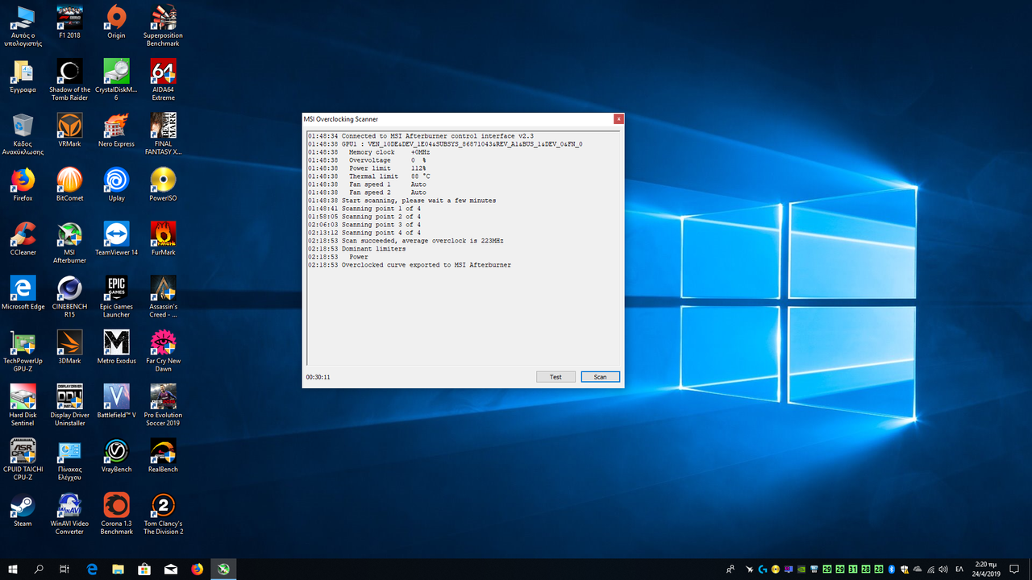1032x580 pixels.
Task: Switch the ΕΛ input language indicator
Action: coord(959,570)
